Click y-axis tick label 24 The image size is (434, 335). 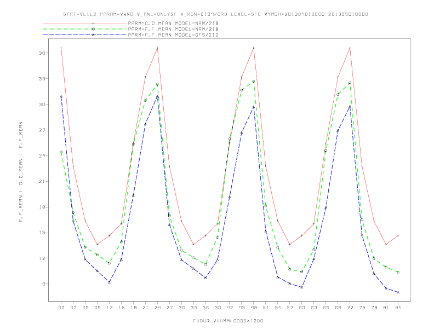(42, 155)
